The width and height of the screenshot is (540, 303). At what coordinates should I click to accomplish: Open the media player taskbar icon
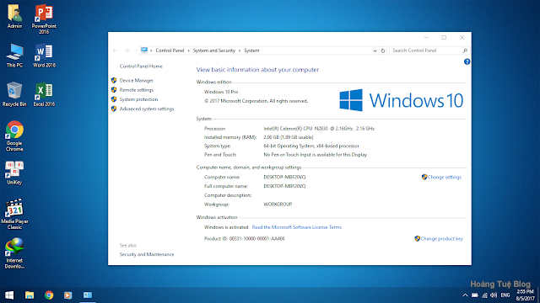(67, 295)
